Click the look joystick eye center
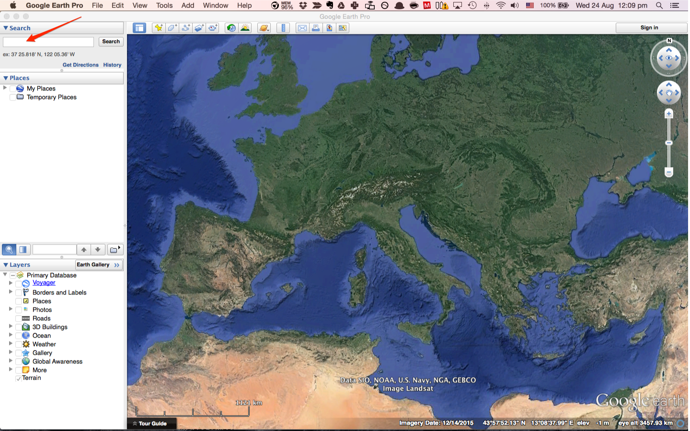This screenshot has height=431, width=690. pyautogui.click(x=669, y=58)
